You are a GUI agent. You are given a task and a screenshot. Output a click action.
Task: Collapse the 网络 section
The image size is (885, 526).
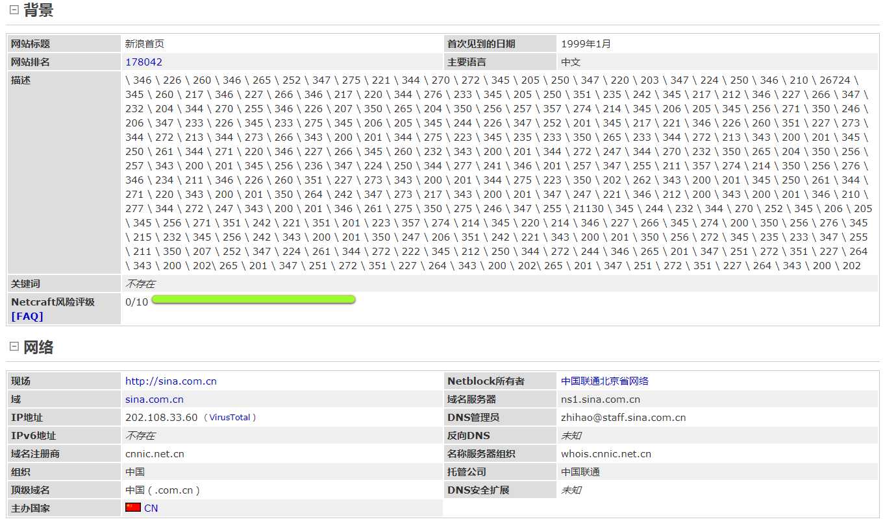tap(14, 347)
